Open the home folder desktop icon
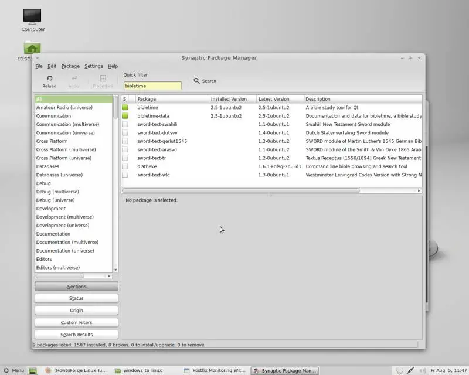 (x=32, y=47)
